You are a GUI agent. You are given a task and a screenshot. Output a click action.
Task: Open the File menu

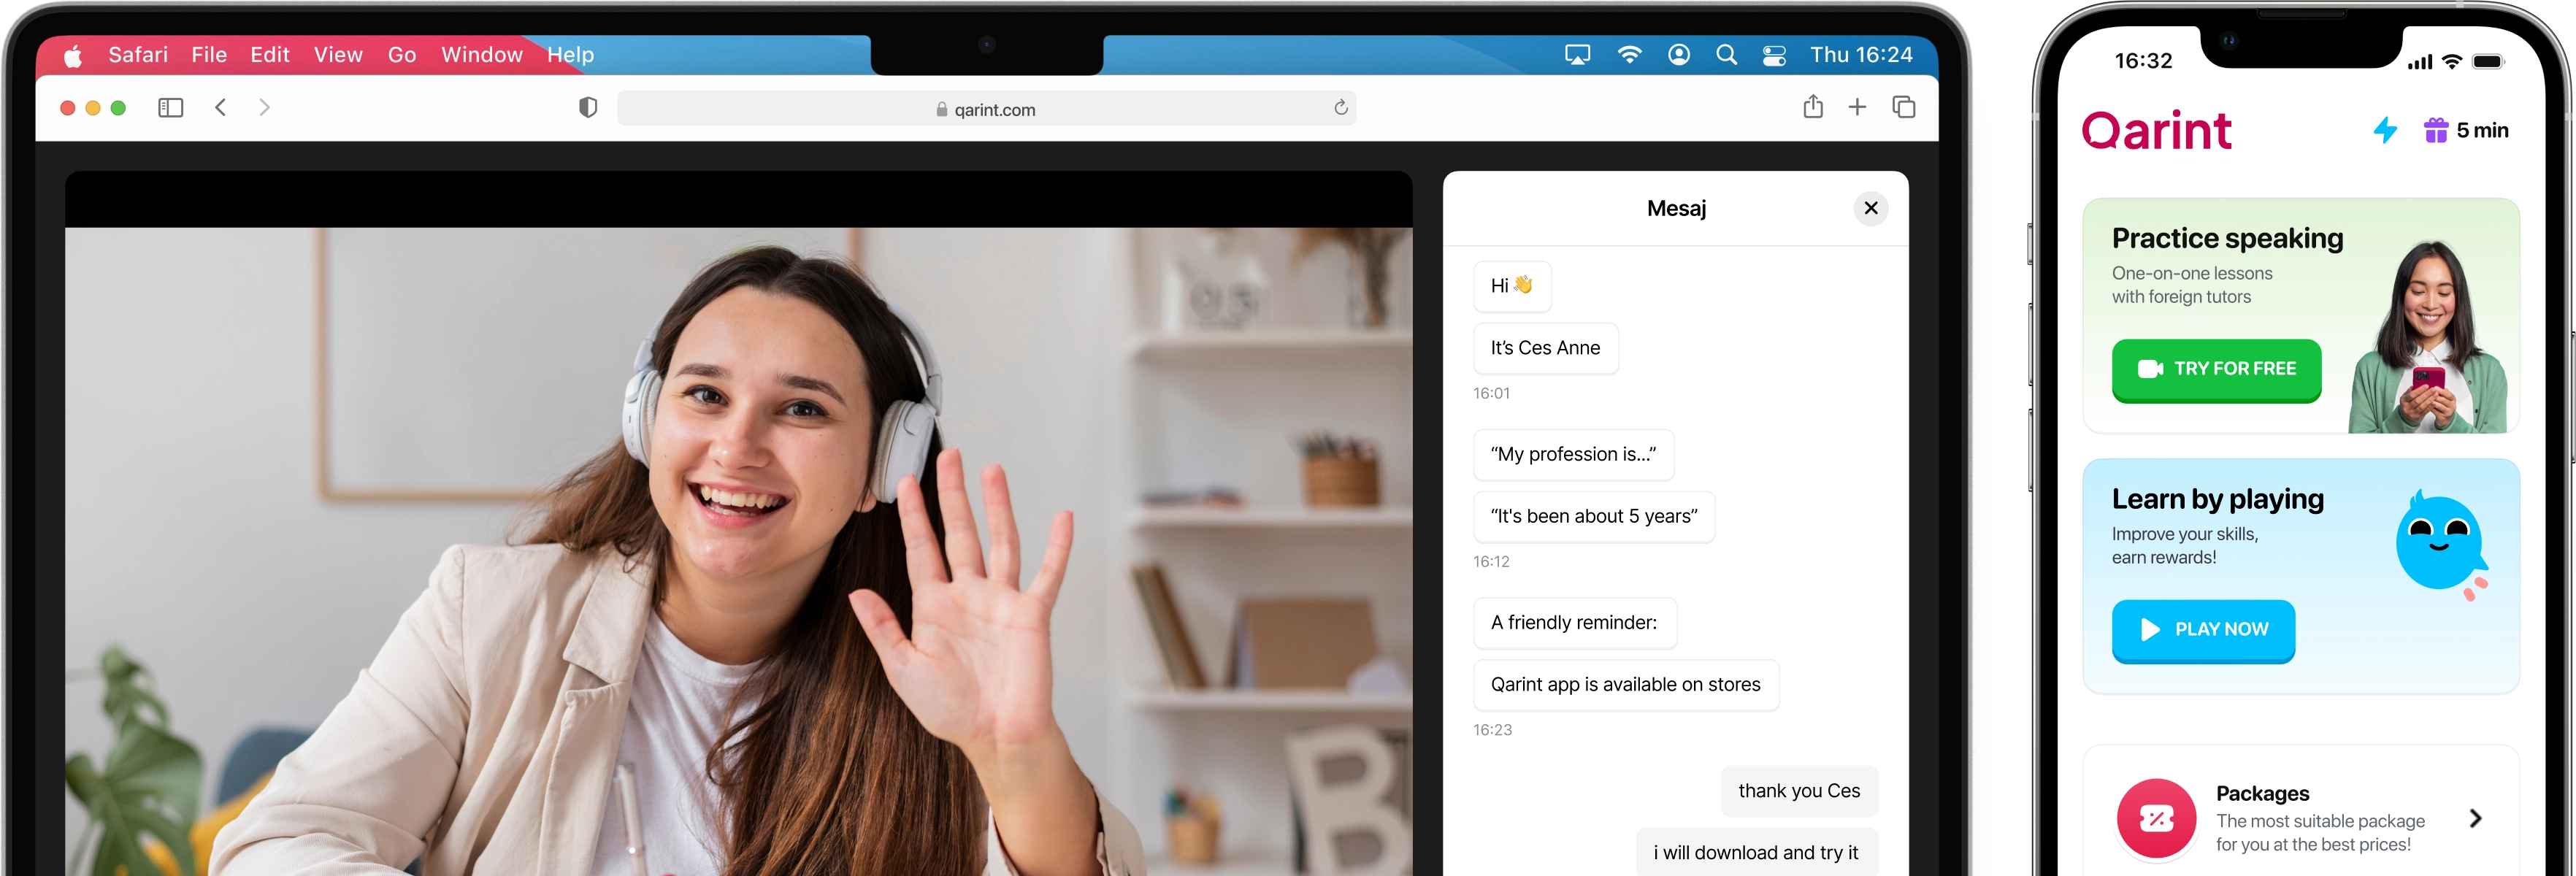pyautogui.click(x=209, y=55)
